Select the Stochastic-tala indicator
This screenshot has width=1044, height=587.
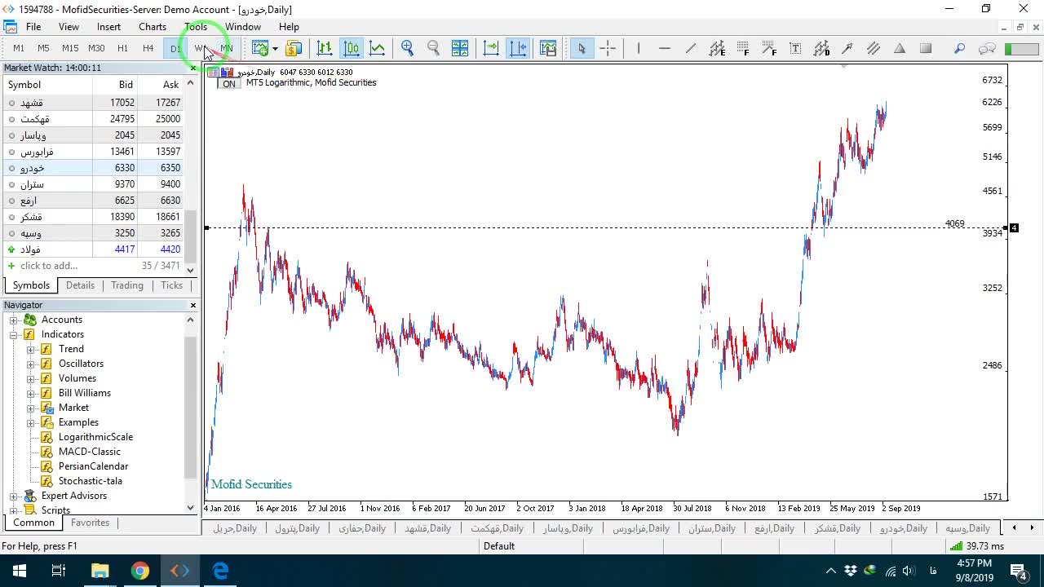pyautogui.click(x=90, y=481)
